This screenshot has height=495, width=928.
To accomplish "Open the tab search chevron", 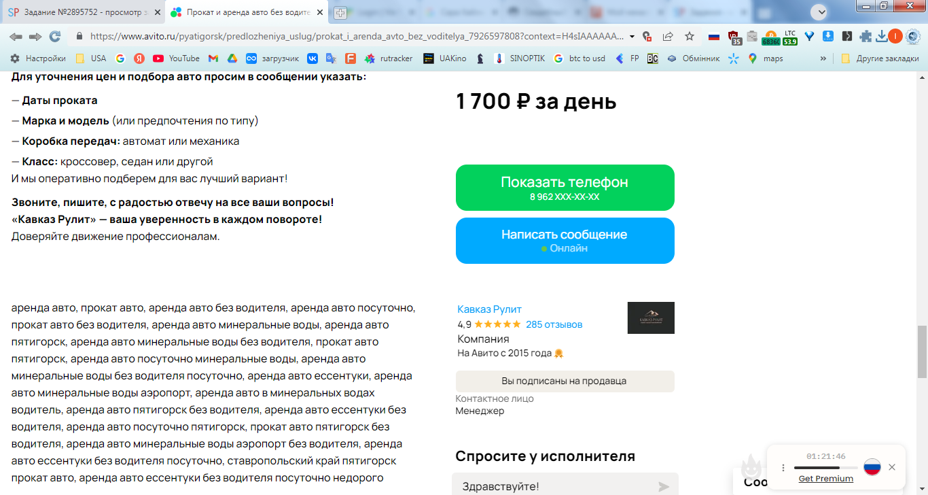I will point(820,11).
